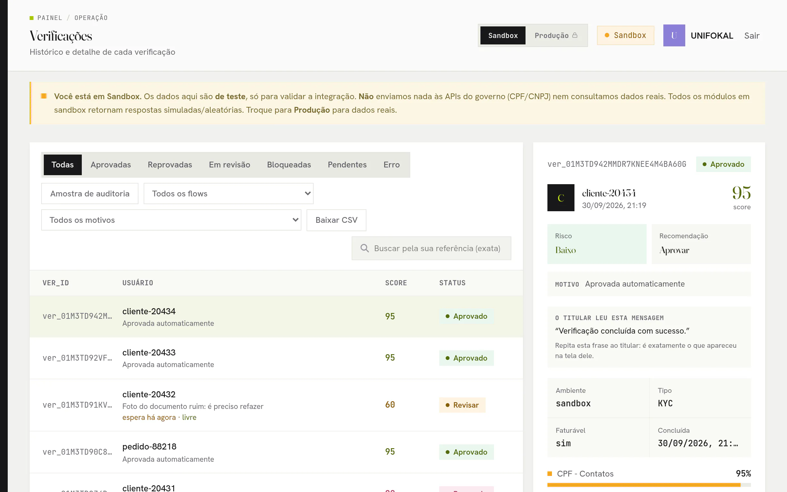Click the orange square icon in the Sandbox warning

click(44, 96)
